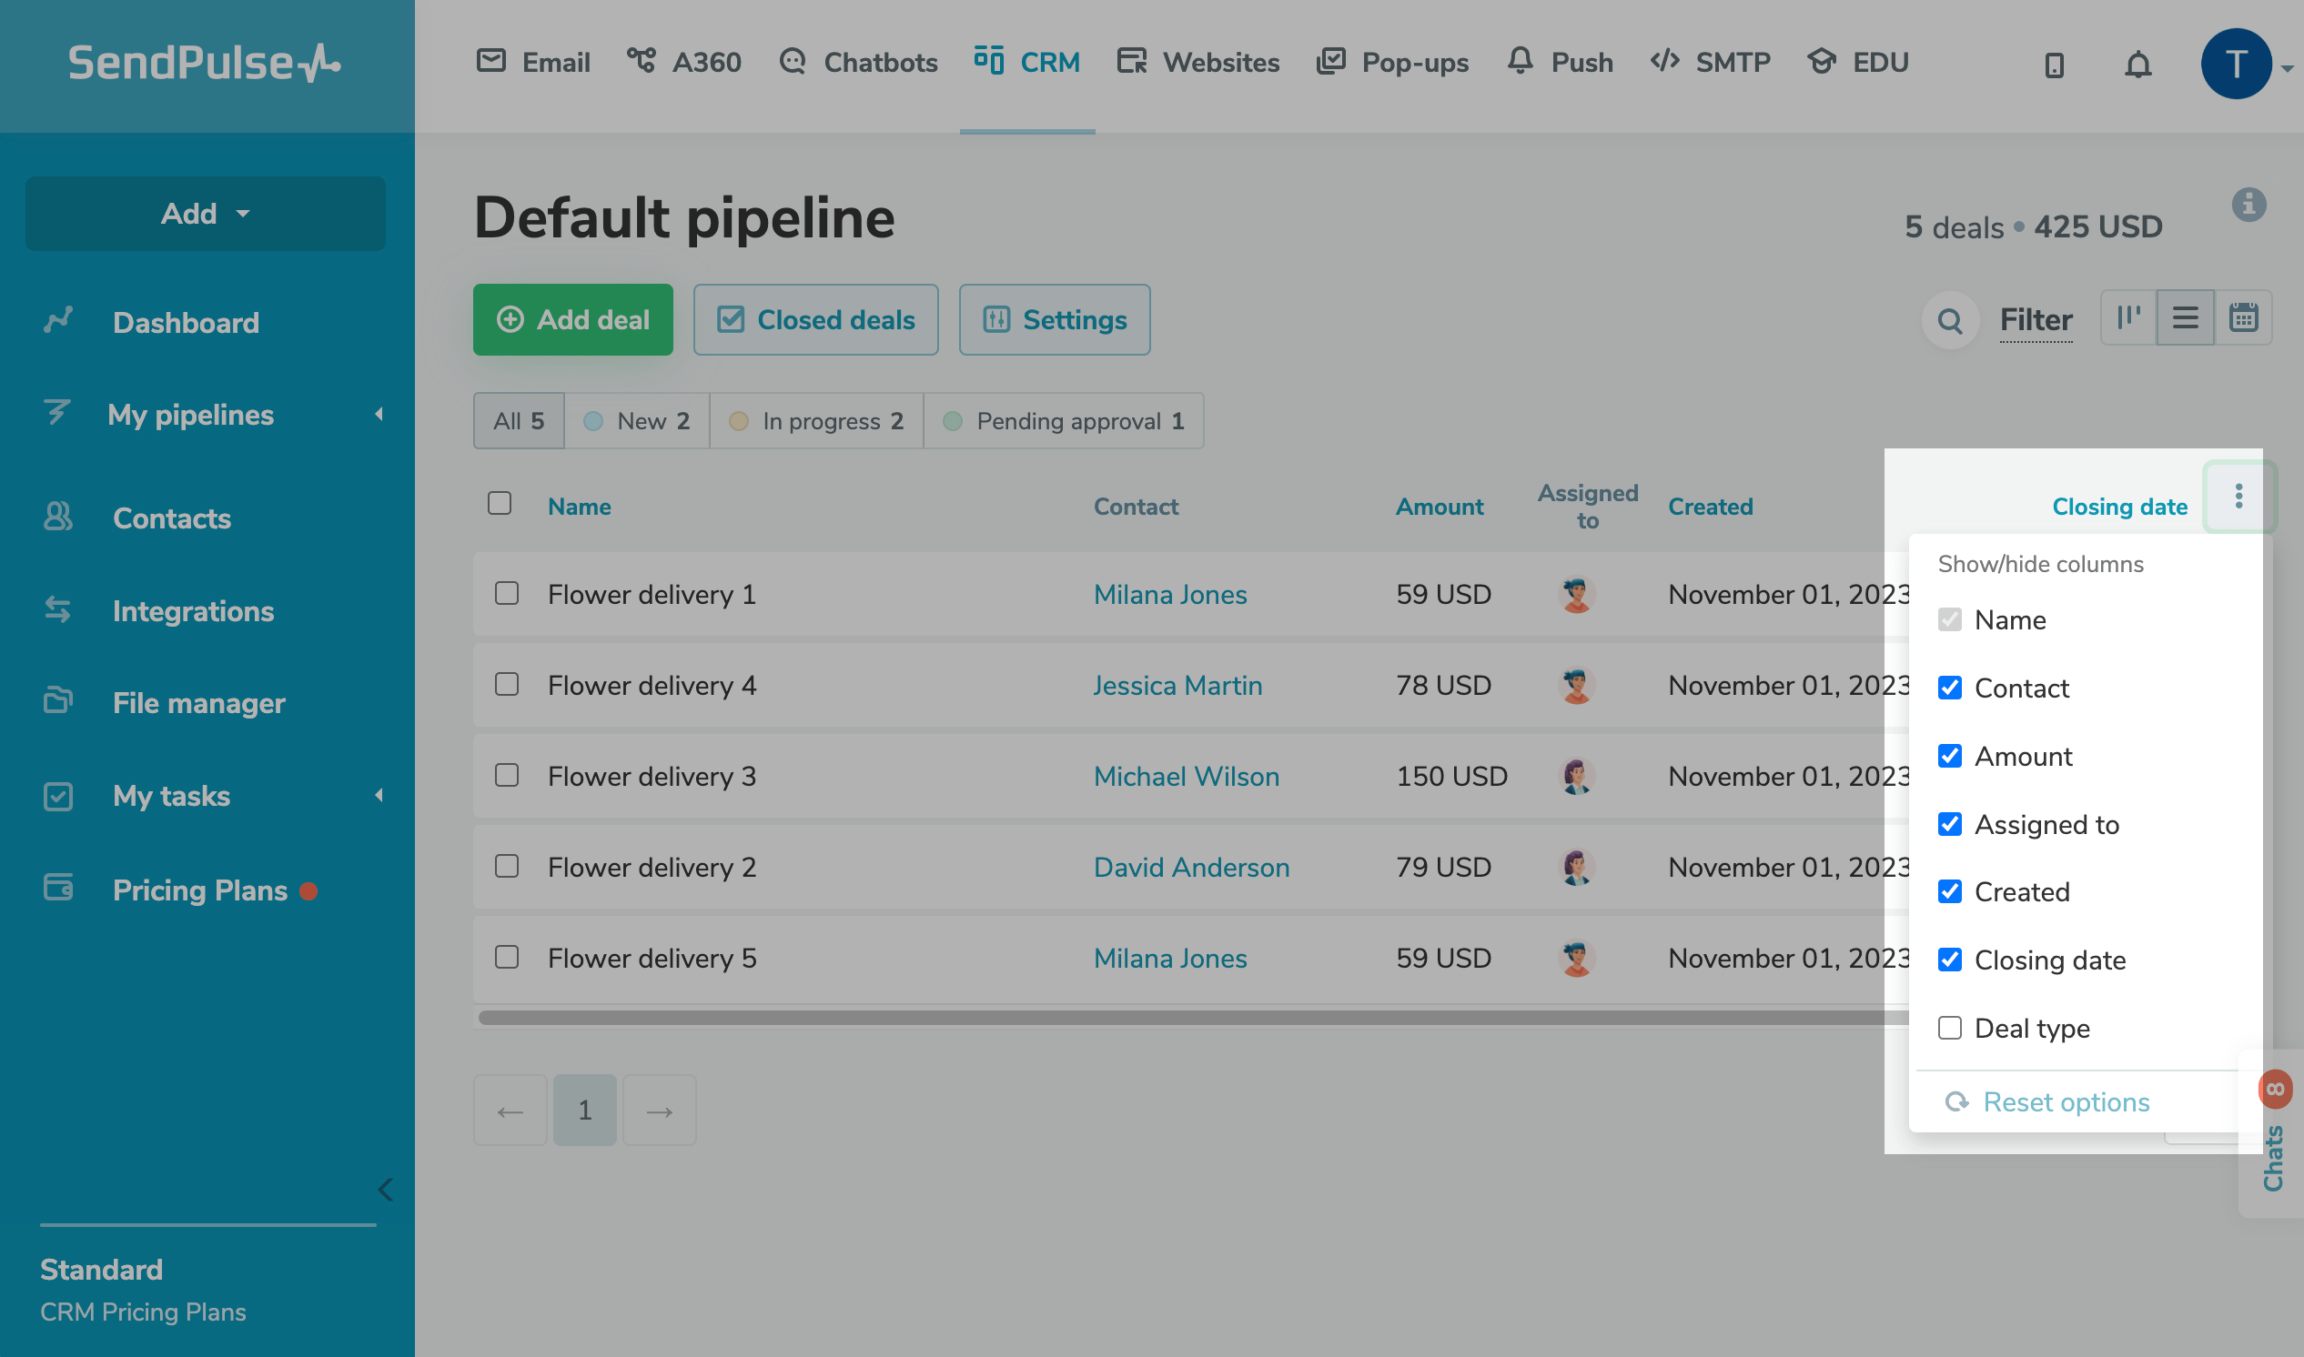This screenshot has height=1357, width=2304.
Task: Click the Add deal button
Action: pyautogui.click(x=572, y=320)
